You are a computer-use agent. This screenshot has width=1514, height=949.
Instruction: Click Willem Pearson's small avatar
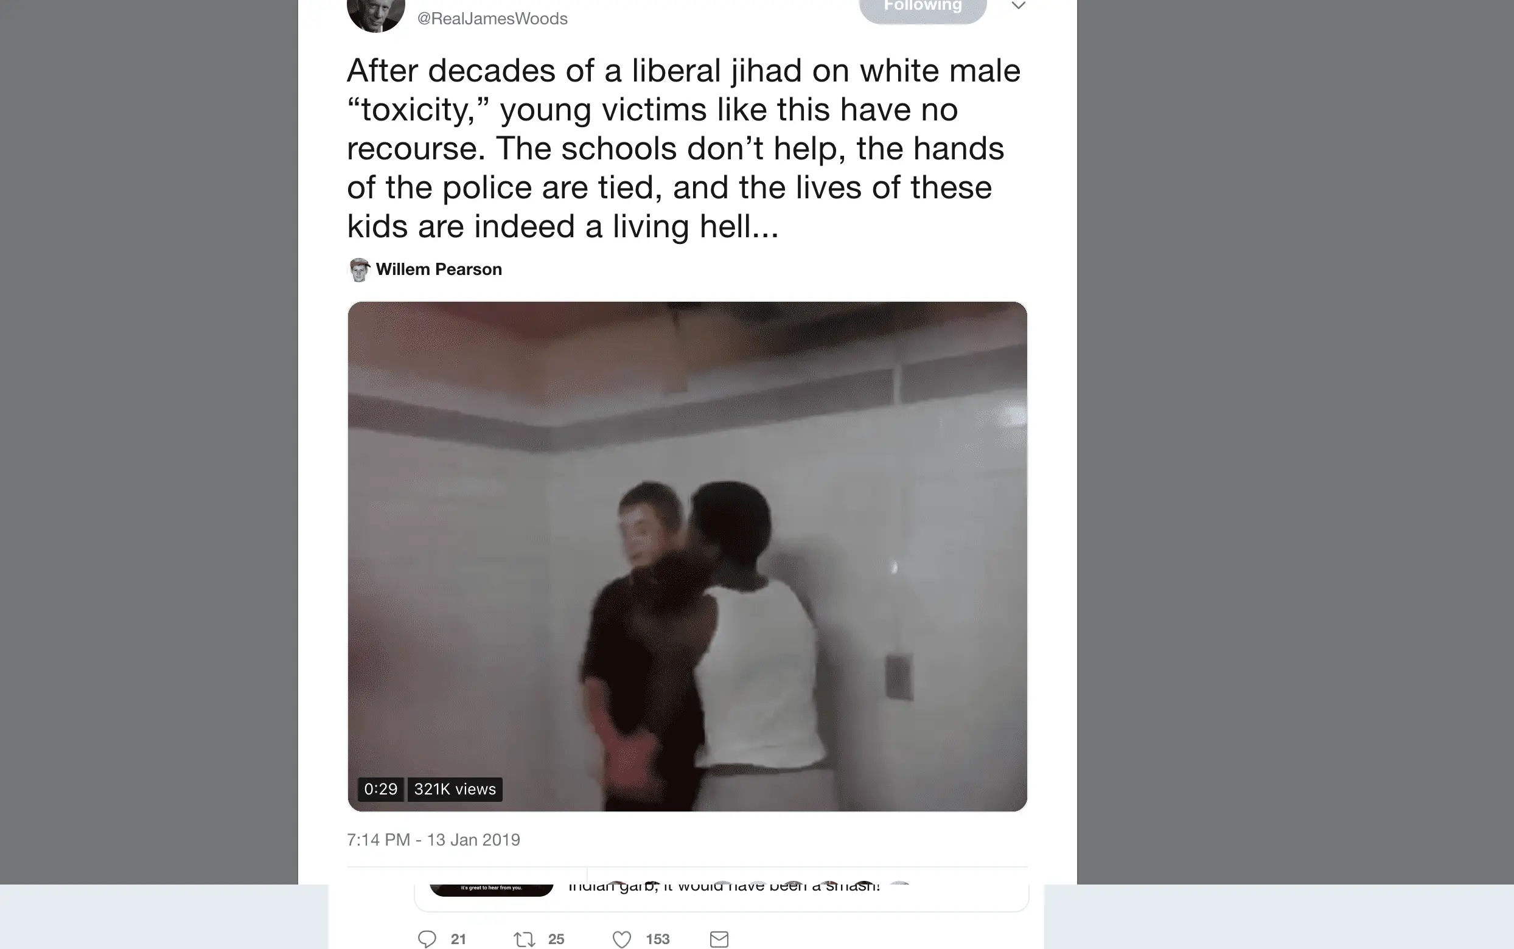[359, 270]
